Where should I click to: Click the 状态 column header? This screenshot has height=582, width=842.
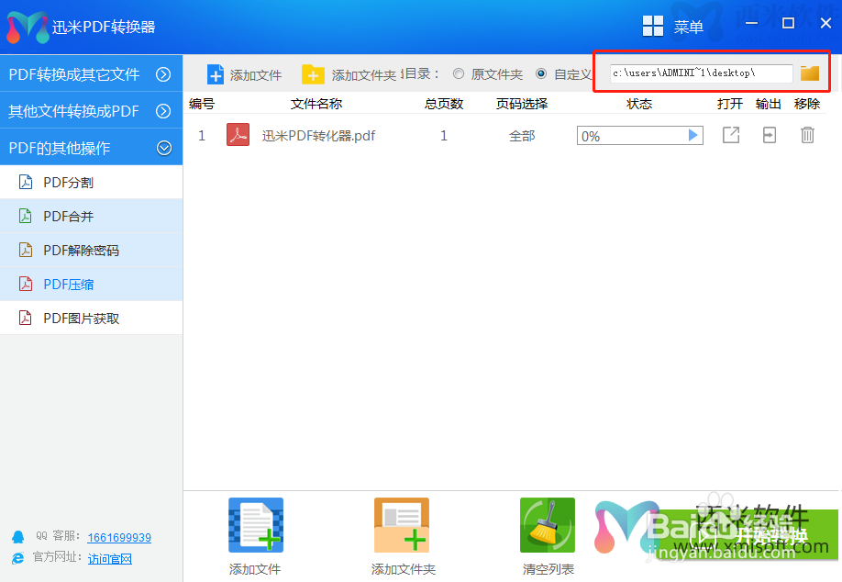click(x=639, y=104)
